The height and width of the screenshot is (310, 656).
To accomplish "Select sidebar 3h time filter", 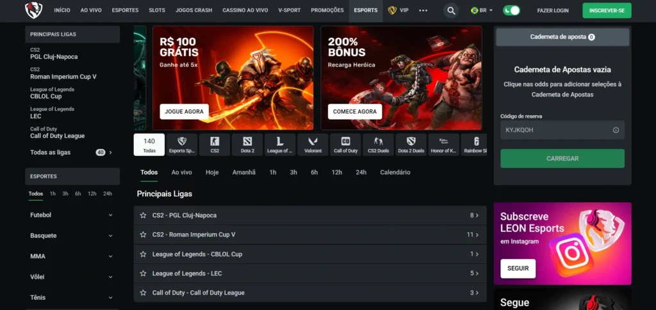I will pyautogui.click(x=65, y=194).
